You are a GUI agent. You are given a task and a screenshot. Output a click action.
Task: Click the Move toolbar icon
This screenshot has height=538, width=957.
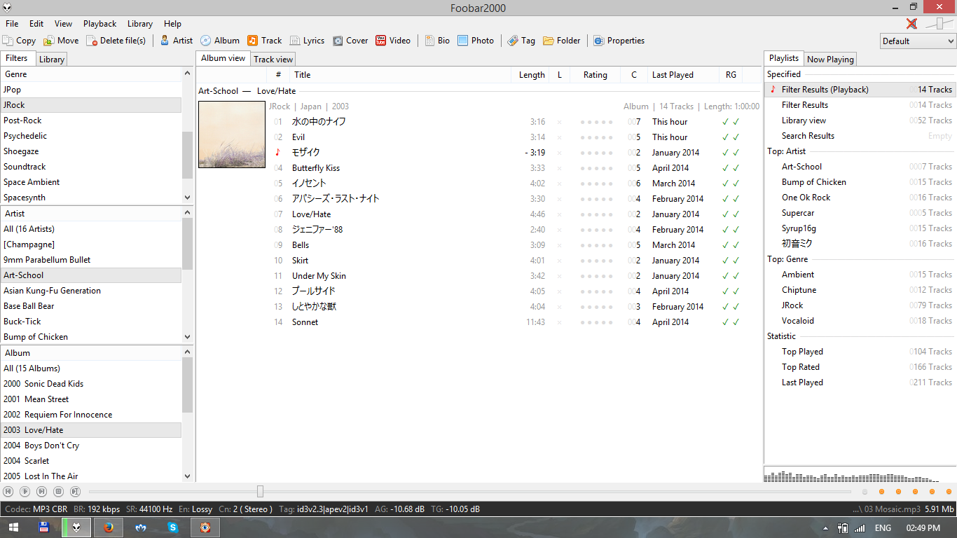[49, 41]
